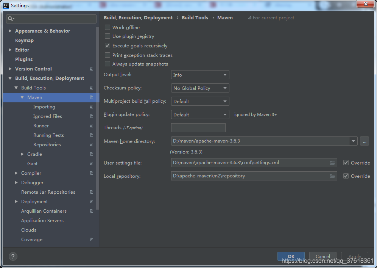Screen dimensions: 377x268
Task: Enable the Work offline checkbox
Action: point(107,27)
